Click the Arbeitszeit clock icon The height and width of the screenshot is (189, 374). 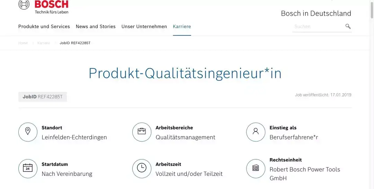(142, 169)
